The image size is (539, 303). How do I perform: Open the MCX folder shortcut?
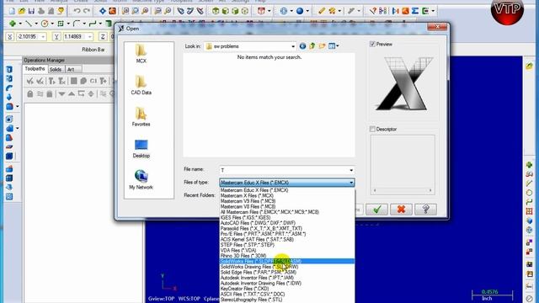click(x=141, y=54)
